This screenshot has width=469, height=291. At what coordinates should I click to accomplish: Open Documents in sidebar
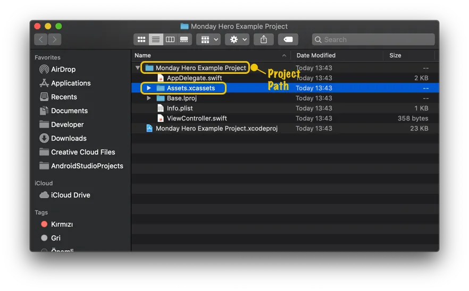(64, 110)
